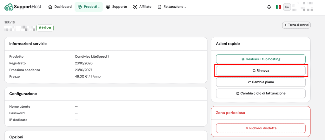This screenshot has width=325, height=140.
Task: Click the Affiliato network icon
Action: (135, 7)
